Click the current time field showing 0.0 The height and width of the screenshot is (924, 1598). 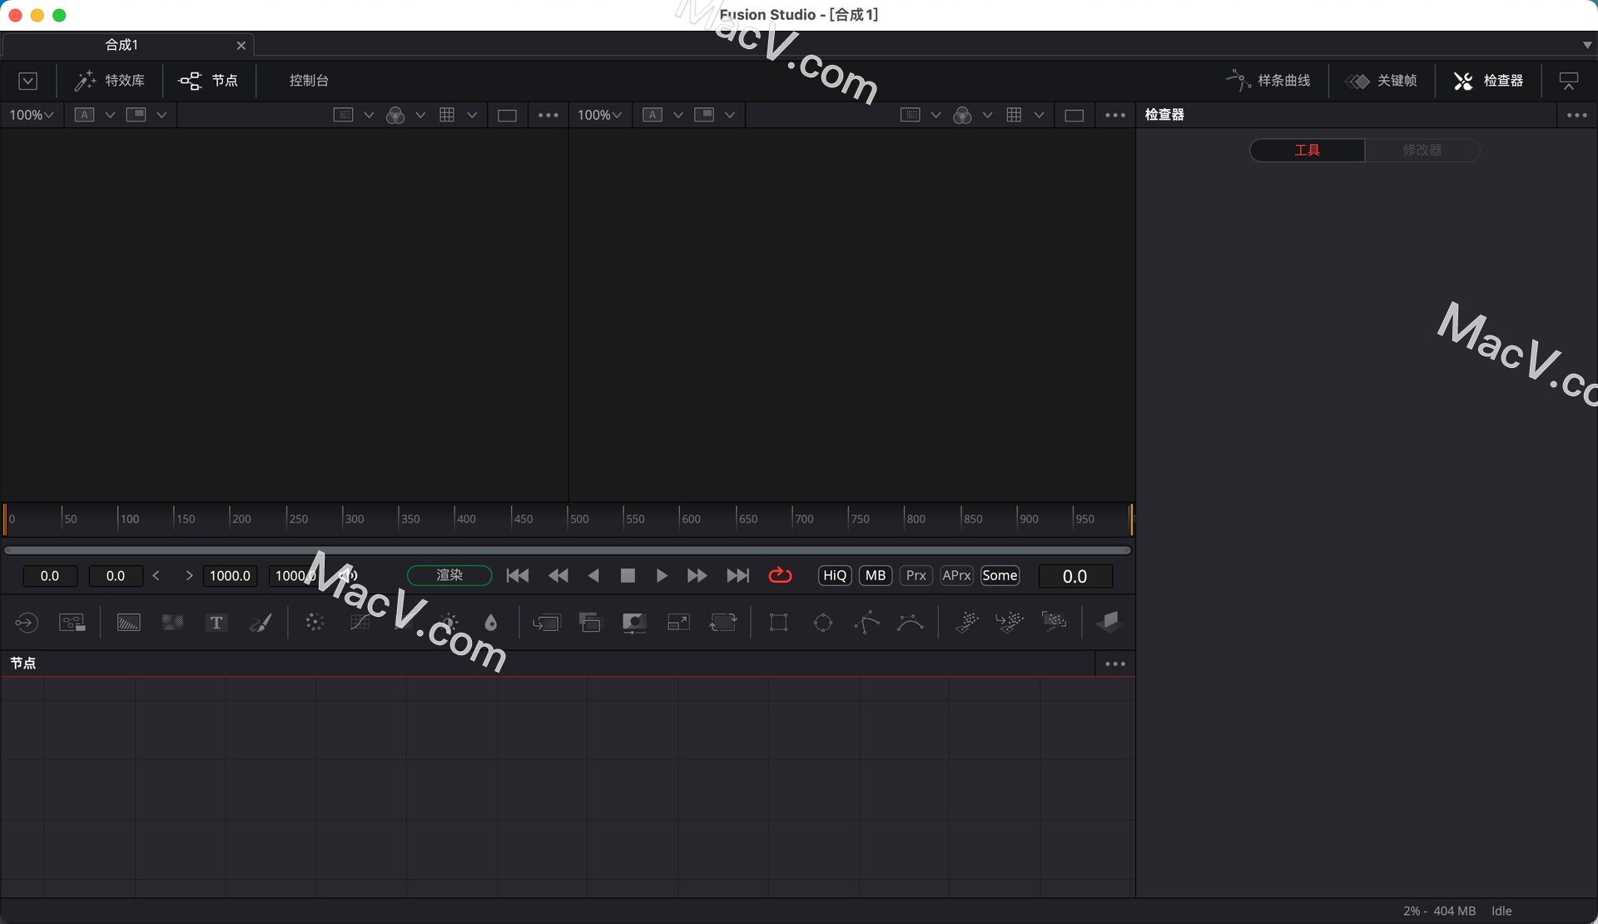(x=1075, y=576)
